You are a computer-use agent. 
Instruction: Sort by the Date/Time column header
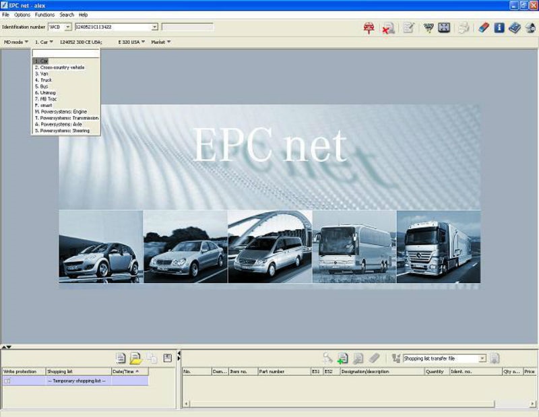(130, 372)
